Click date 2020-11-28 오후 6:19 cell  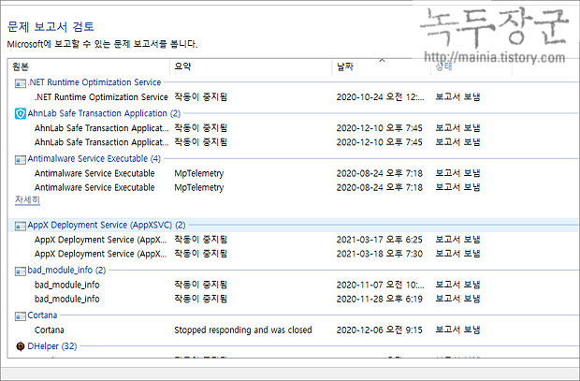click(x=379, y=299)
